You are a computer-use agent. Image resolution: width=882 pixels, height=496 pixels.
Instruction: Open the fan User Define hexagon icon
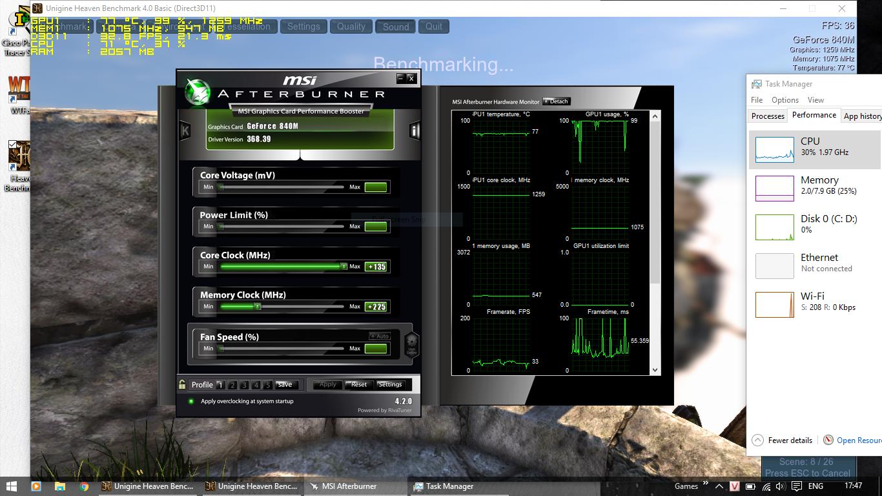412,344
